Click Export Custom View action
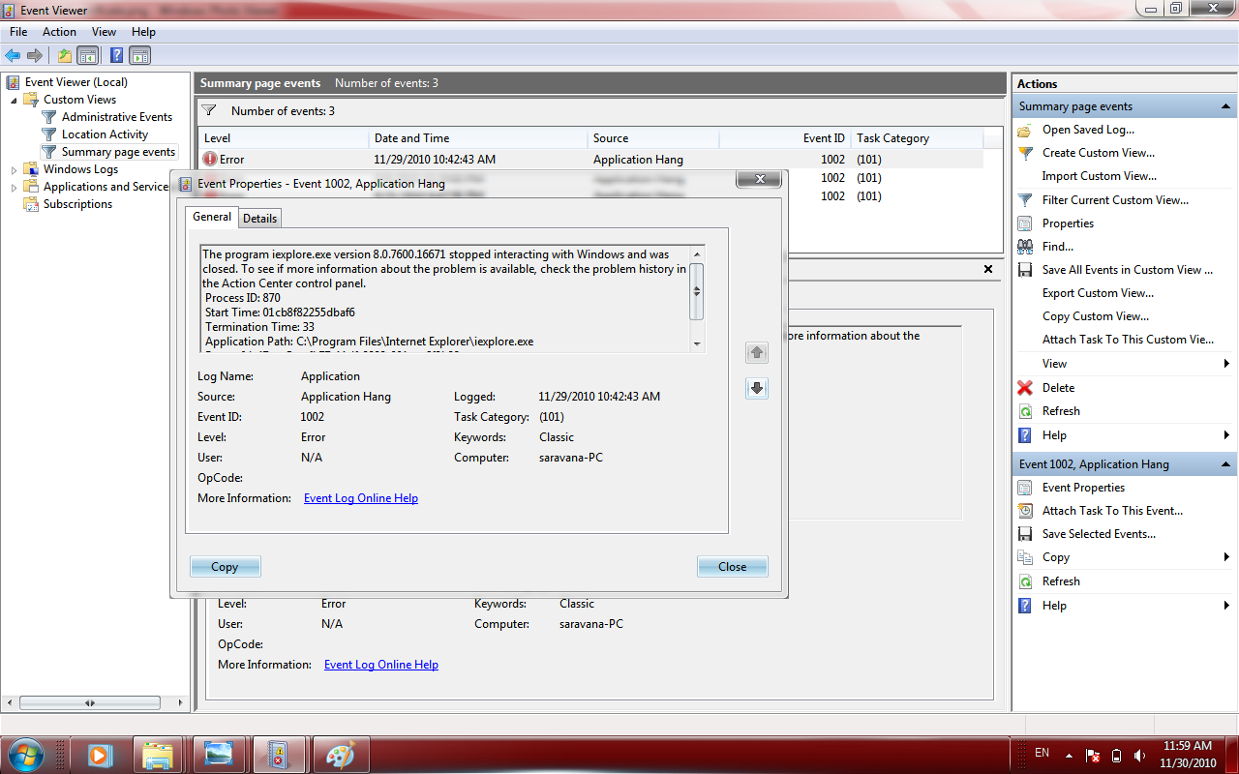 point(1098,293)
